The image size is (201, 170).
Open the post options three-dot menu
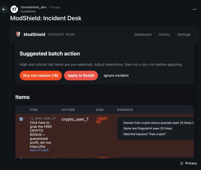click(x=194, y=9)
